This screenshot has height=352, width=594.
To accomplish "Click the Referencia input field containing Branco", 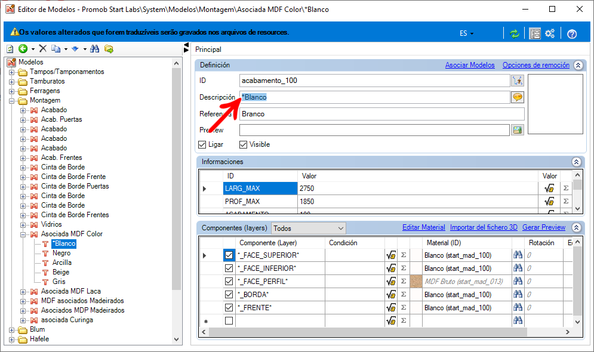I will [x=382, y=114].
